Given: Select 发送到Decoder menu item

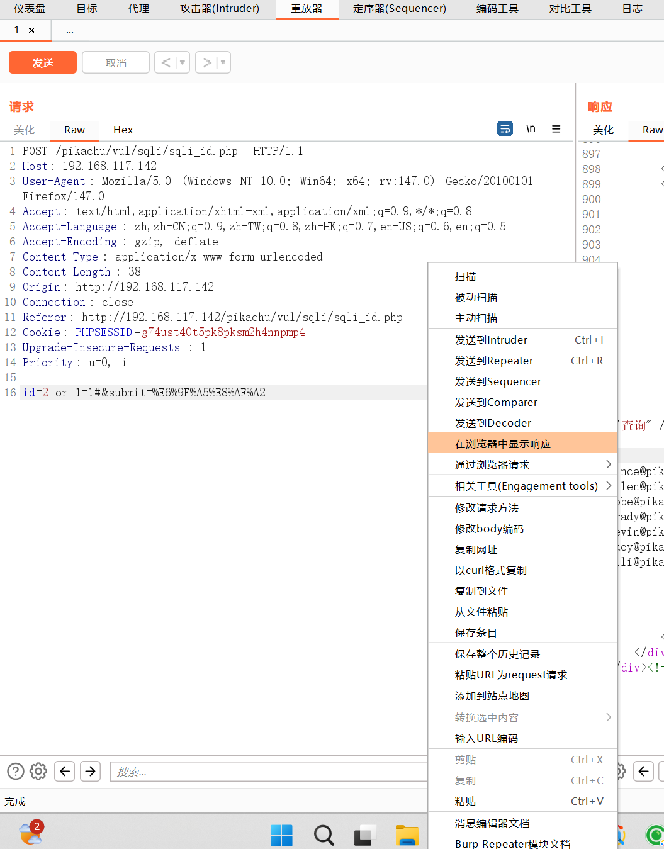Looking at the screenshot, I should coord(522,423).
